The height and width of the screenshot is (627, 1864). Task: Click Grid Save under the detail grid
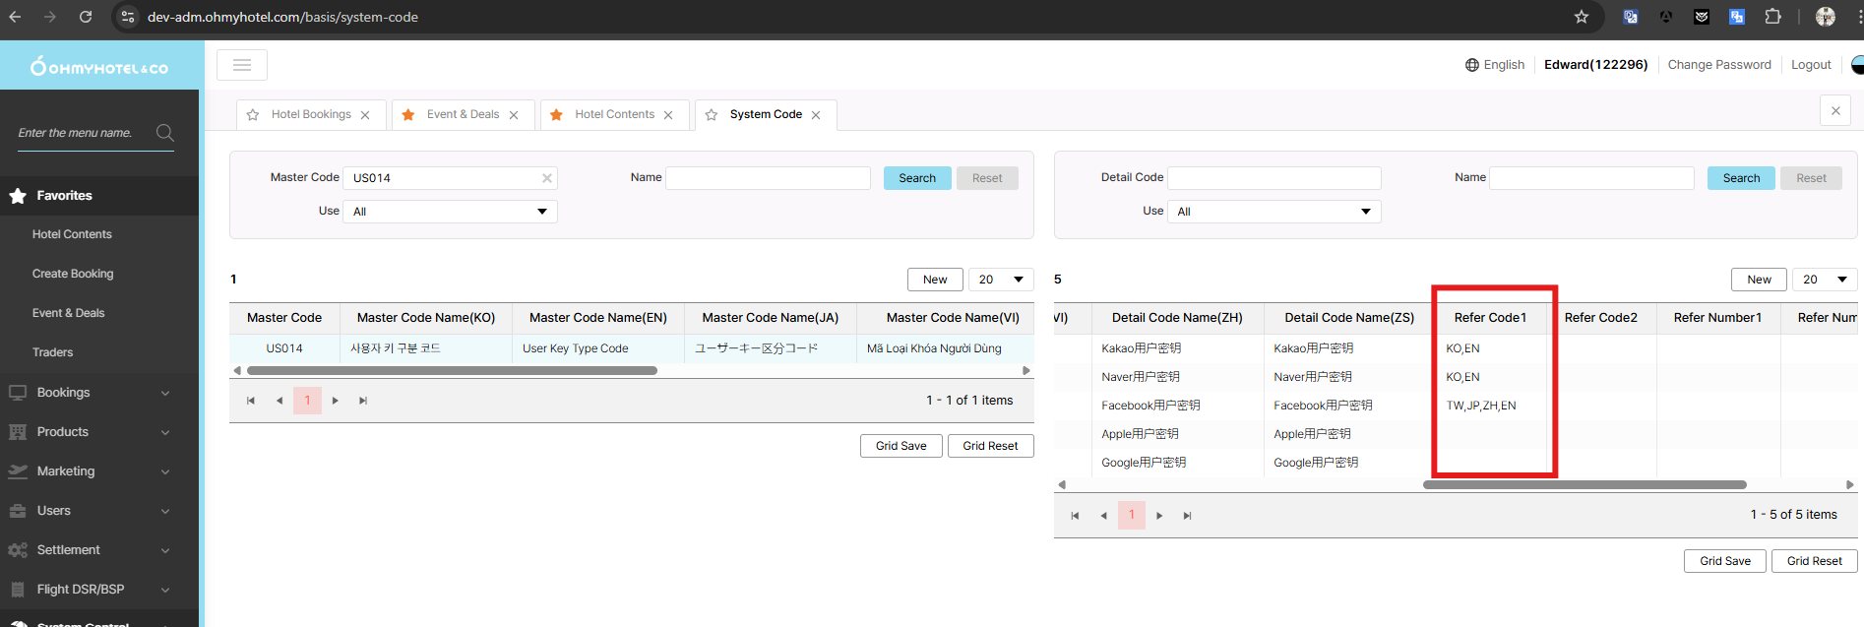(x=1724, y=561)
